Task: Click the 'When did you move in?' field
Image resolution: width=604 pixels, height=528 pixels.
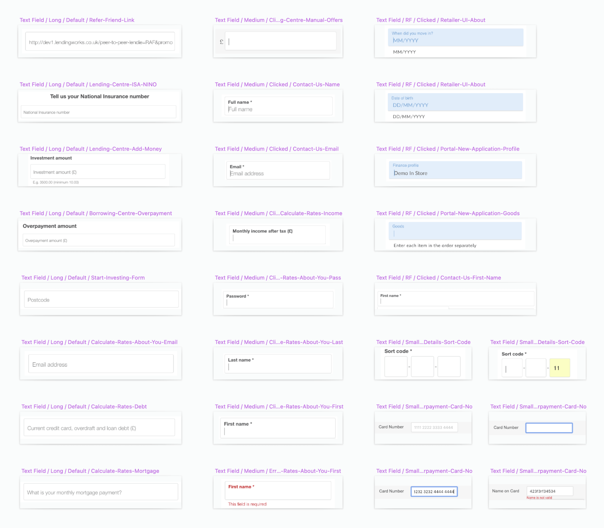Action: [456, 38]
